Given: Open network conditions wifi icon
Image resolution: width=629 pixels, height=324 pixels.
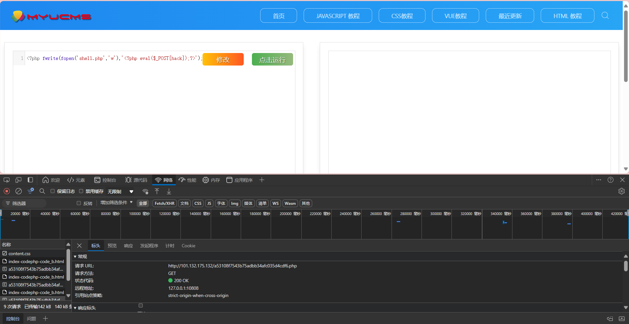Looking at the screenshot, I should click(145, 191).
